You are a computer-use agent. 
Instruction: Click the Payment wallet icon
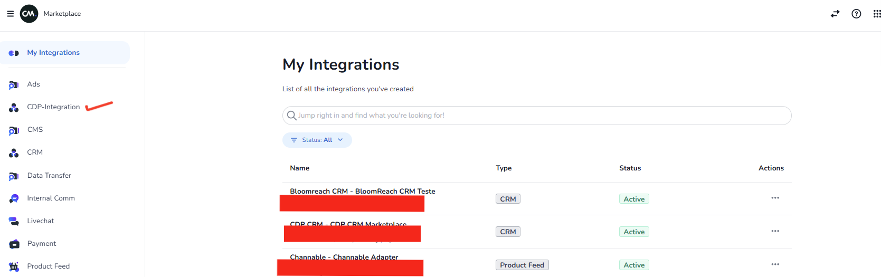click(x=14, y=244)
